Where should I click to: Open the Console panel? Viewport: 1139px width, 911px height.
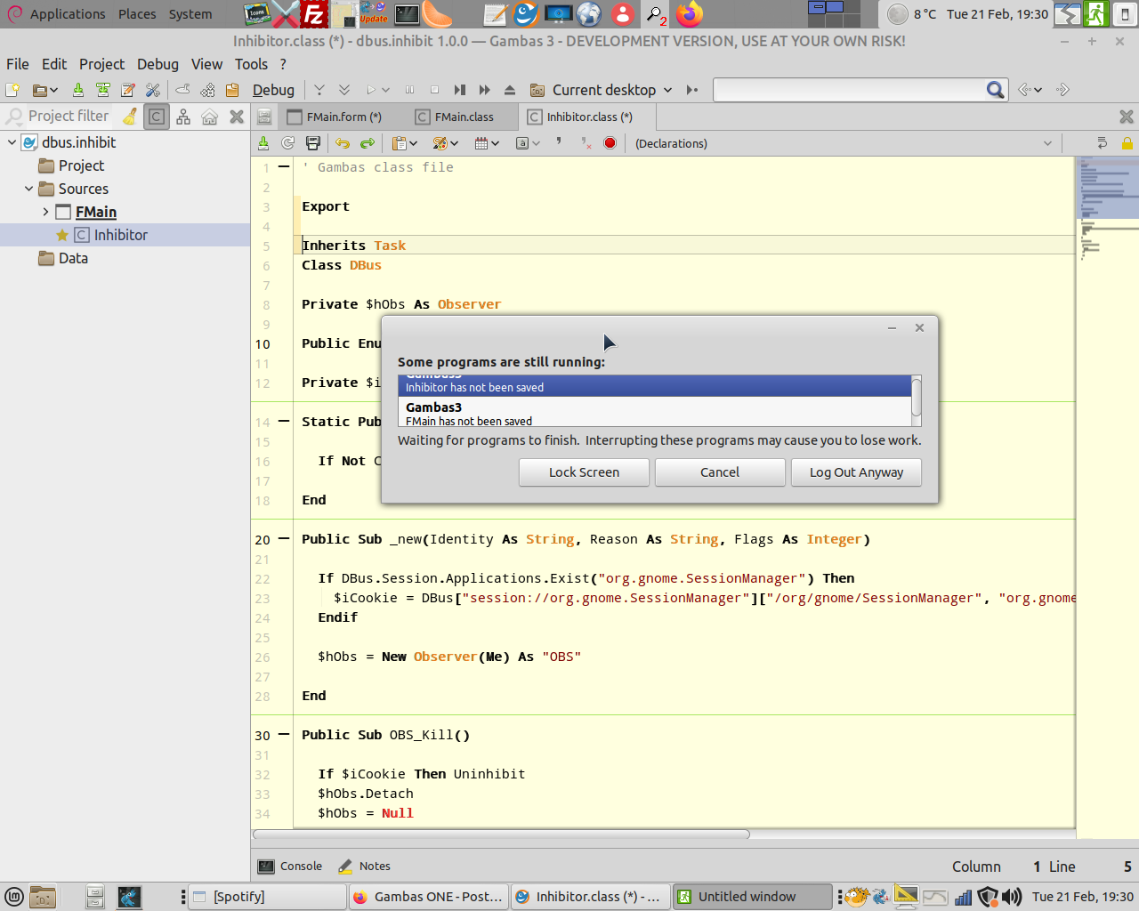point(290,867)
